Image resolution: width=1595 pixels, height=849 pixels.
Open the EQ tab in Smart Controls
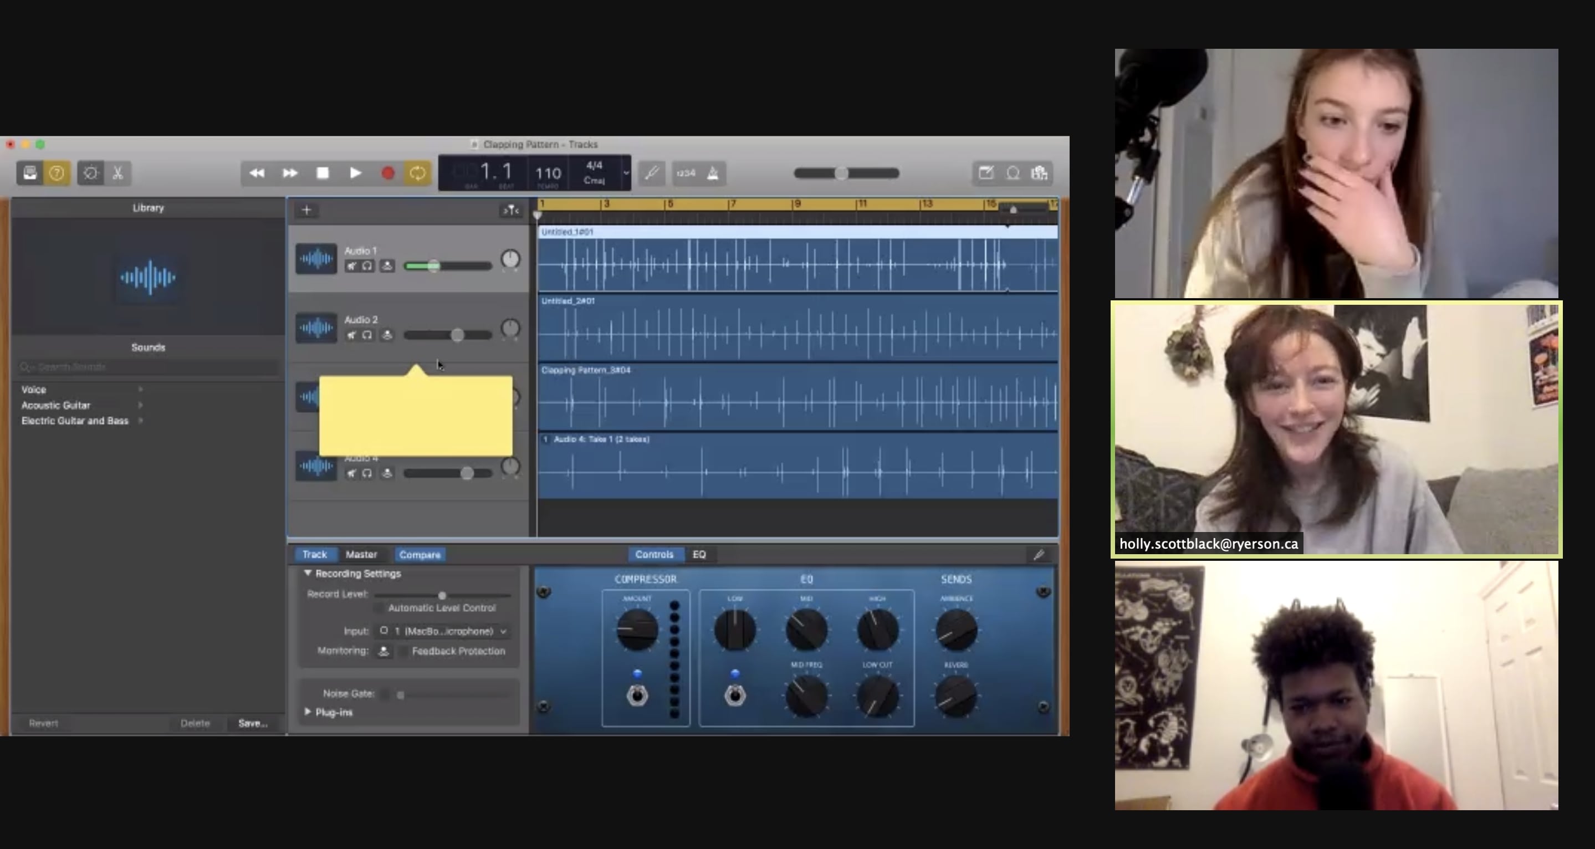tap(699, 554)
